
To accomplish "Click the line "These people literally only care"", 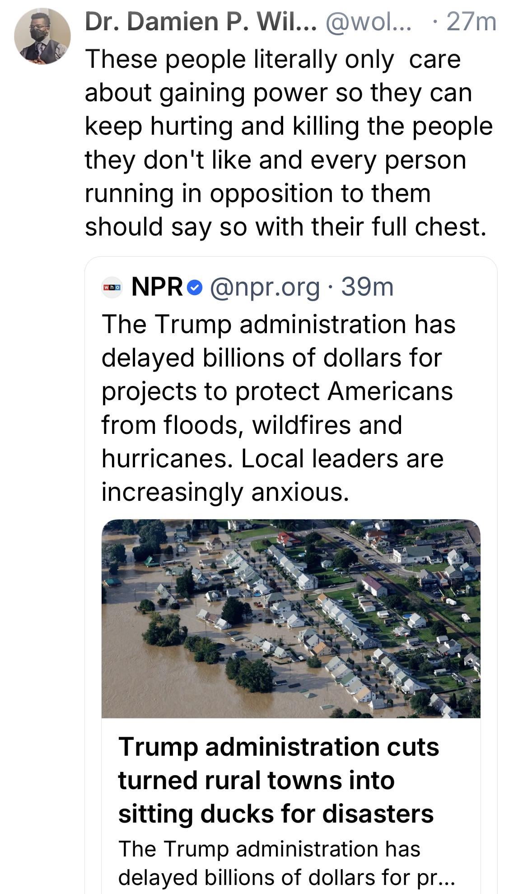I will click(x=273, y=59).
